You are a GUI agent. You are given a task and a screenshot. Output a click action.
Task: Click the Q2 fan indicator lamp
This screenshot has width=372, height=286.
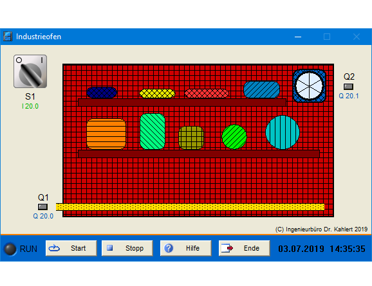pos(348,87)
